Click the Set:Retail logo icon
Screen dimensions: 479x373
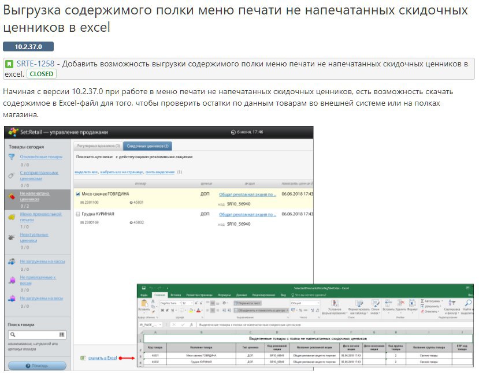(13, 132)
